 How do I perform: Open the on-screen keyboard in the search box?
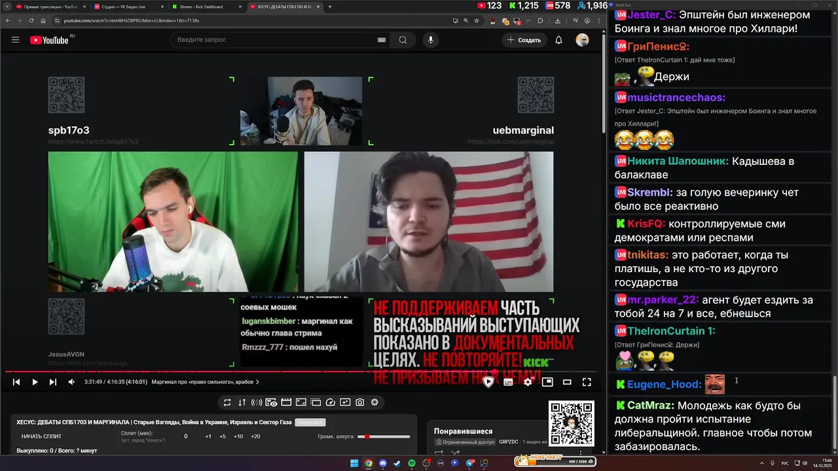(382, 40)
